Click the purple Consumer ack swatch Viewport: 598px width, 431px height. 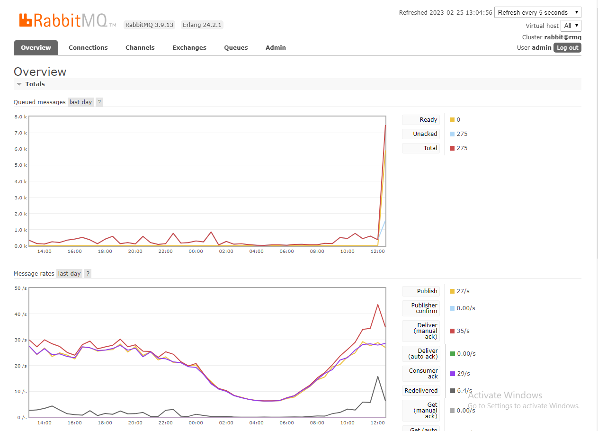[x=452, y=374]
